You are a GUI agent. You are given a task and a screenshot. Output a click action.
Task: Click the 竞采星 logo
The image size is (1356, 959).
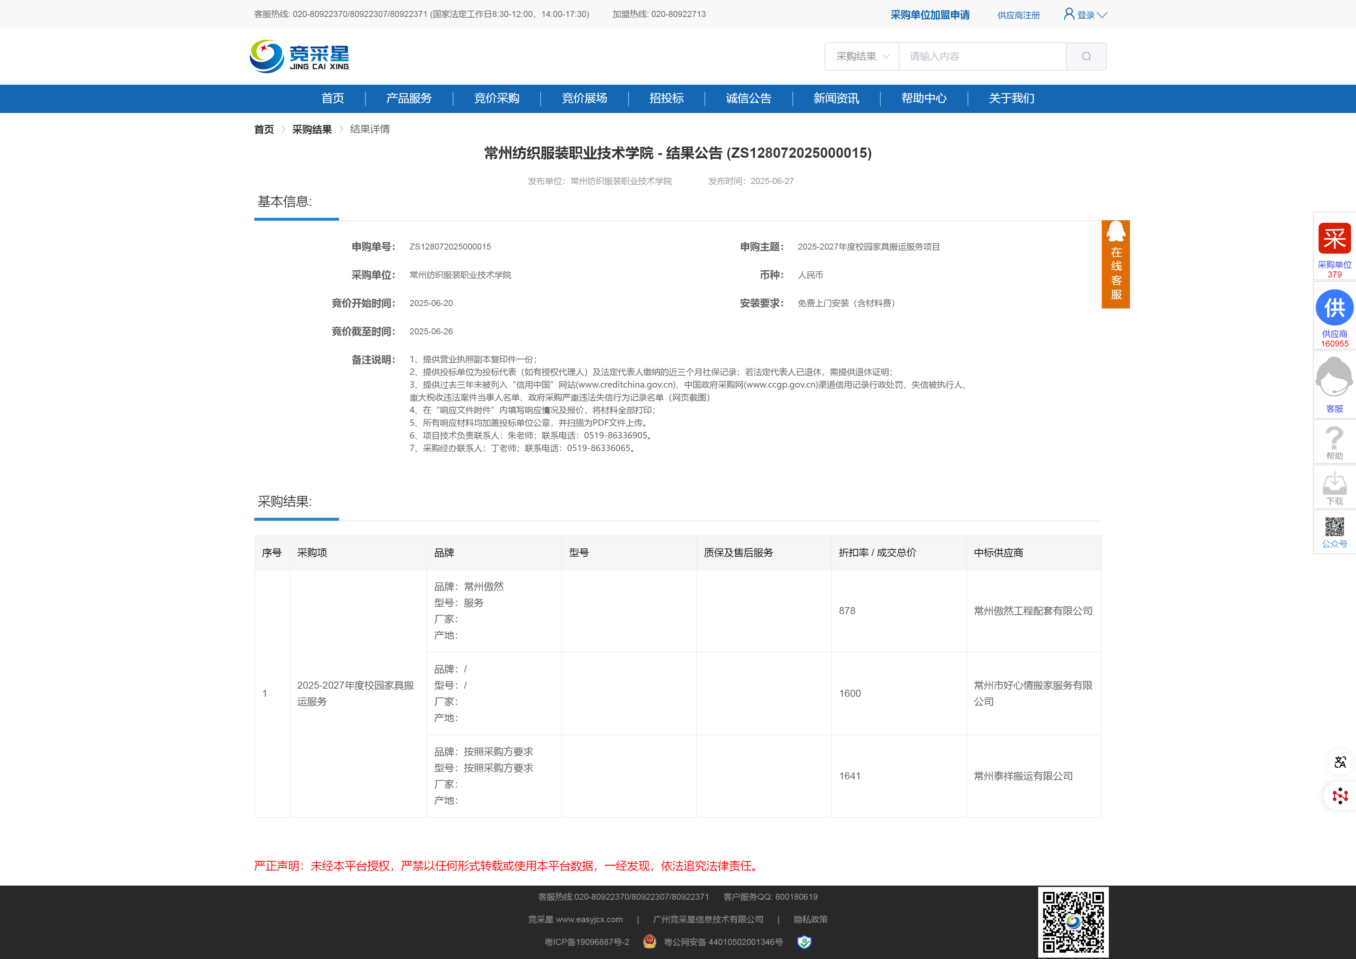coord(299,57)
